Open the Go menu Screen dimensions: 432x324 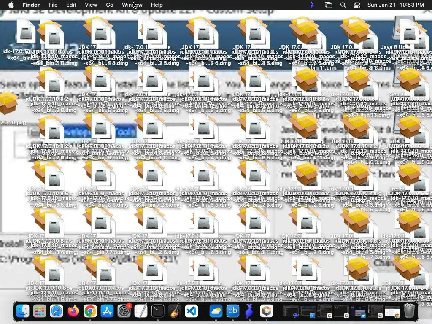(x=110, y=5)
